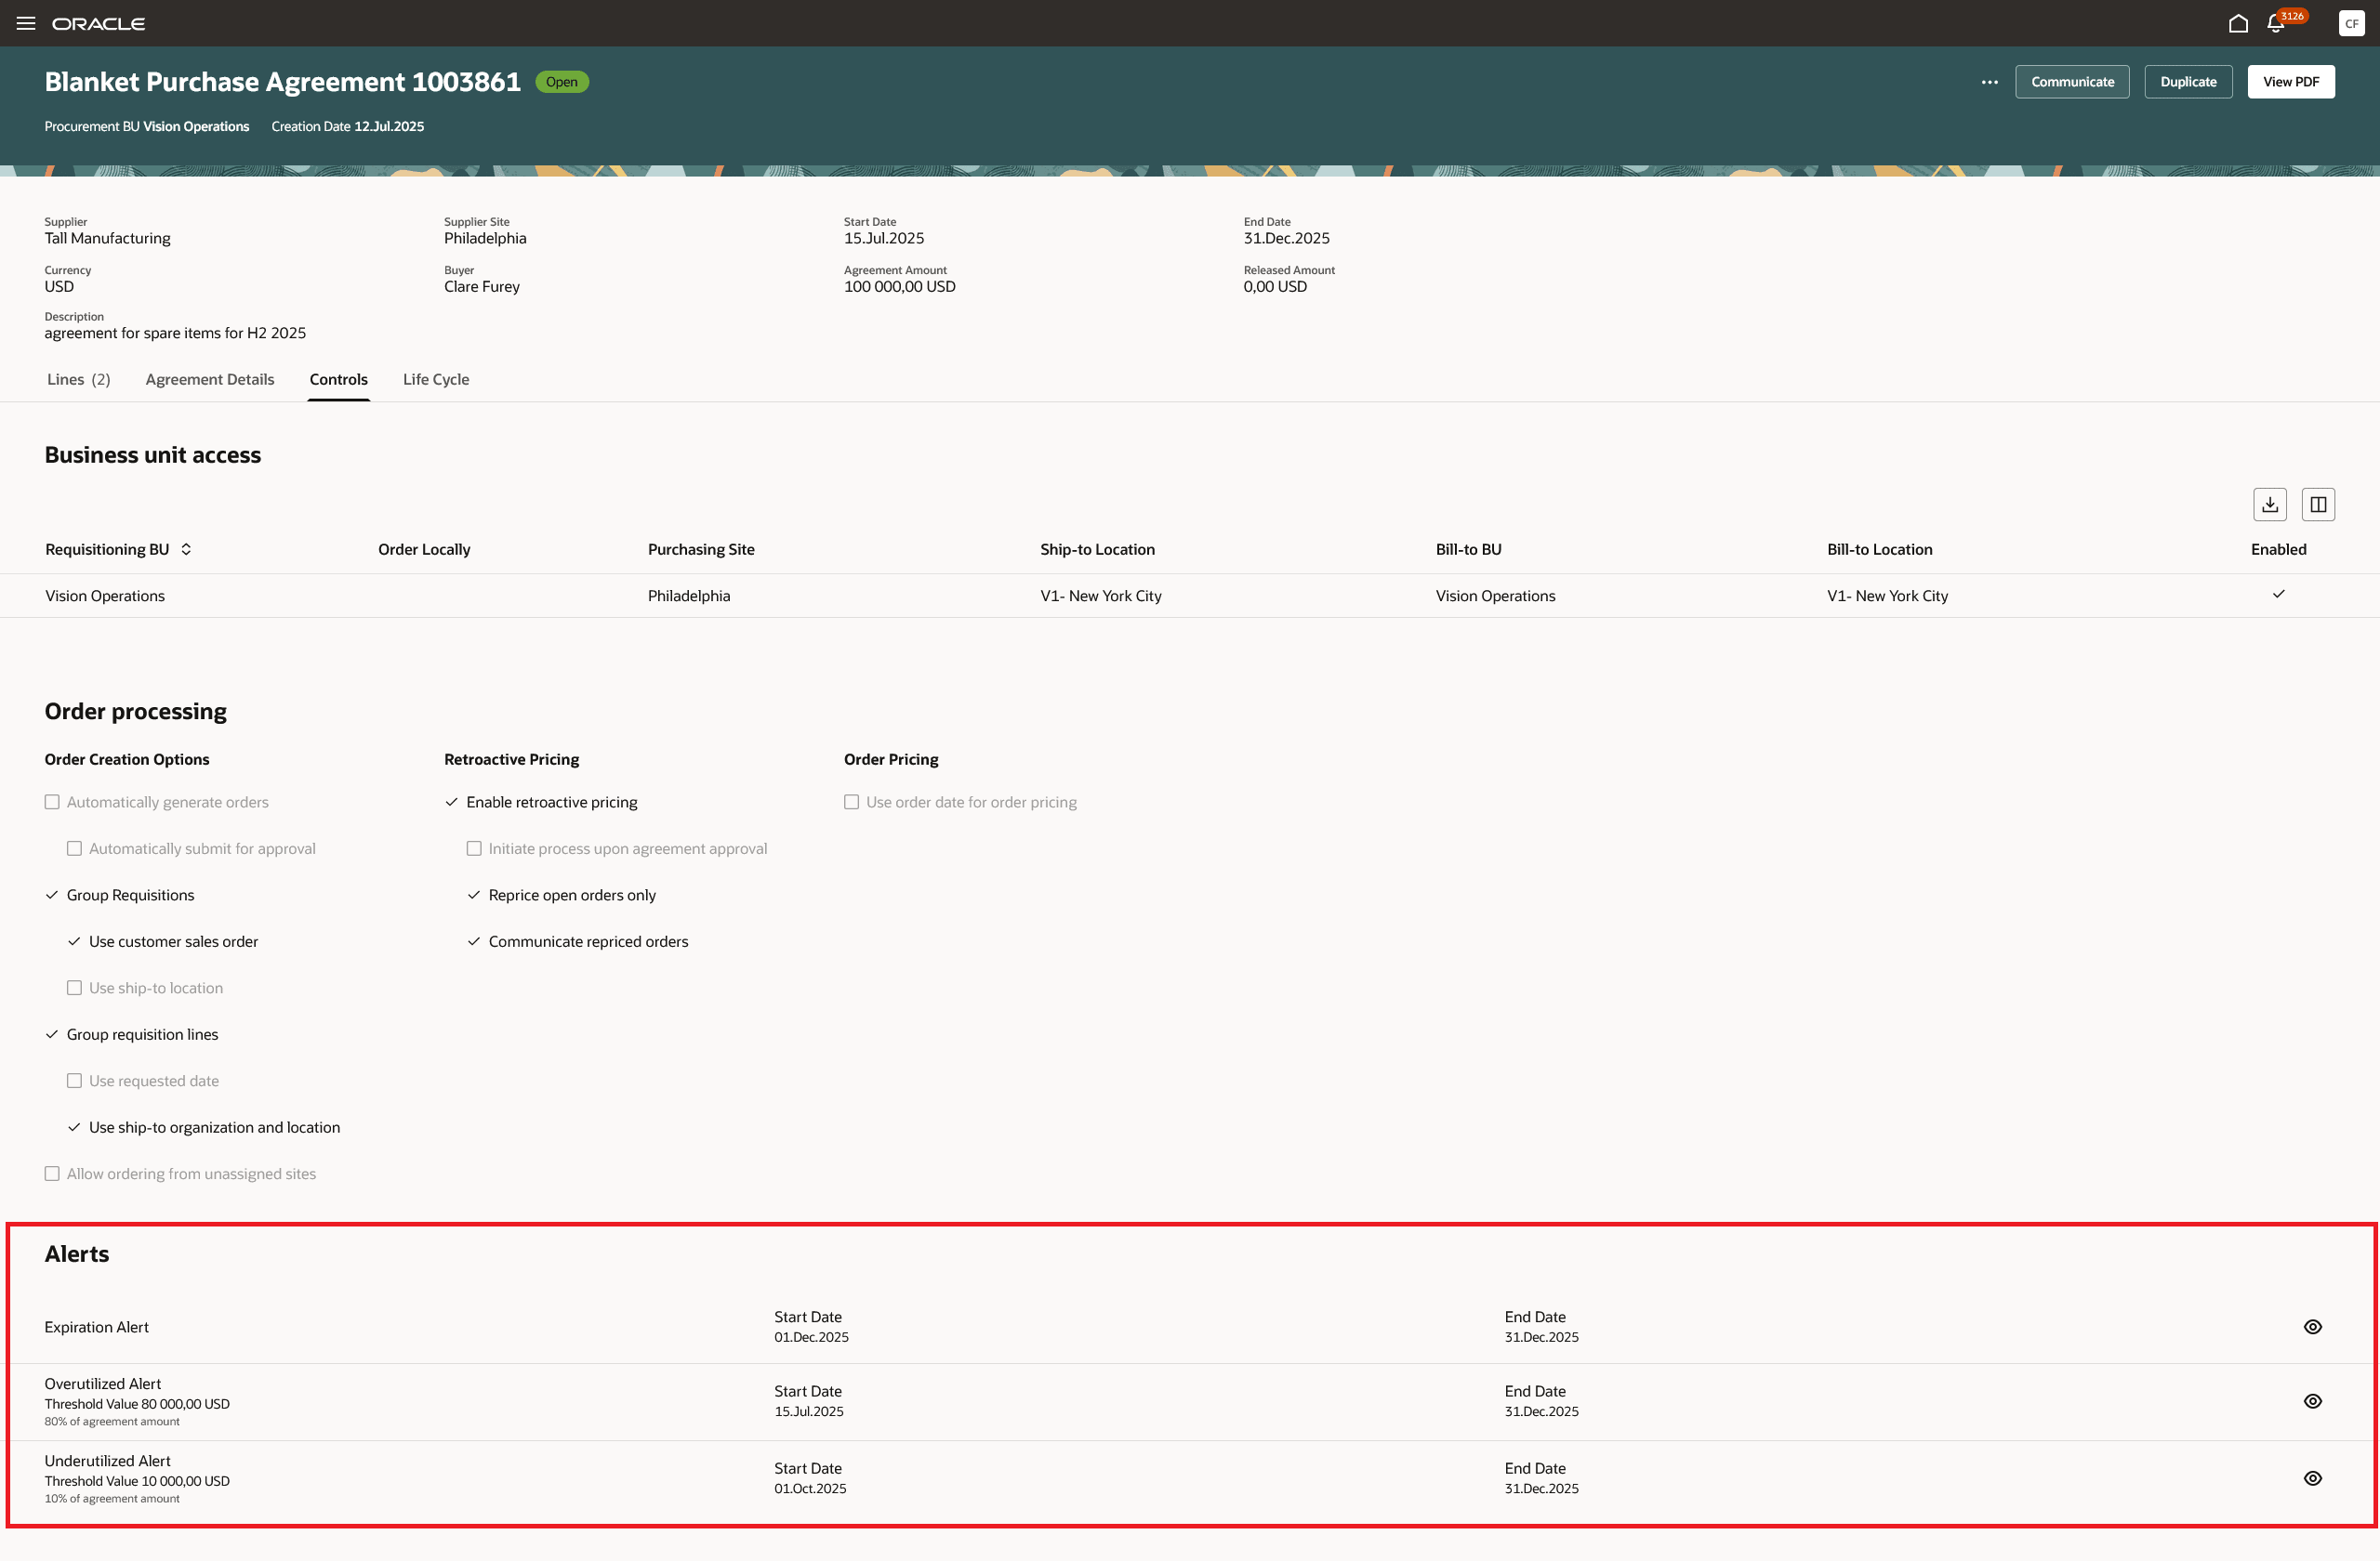Select the Vision Operations table row
The width and height of the screenshot is (2380, 1561).
click(105, 596)
